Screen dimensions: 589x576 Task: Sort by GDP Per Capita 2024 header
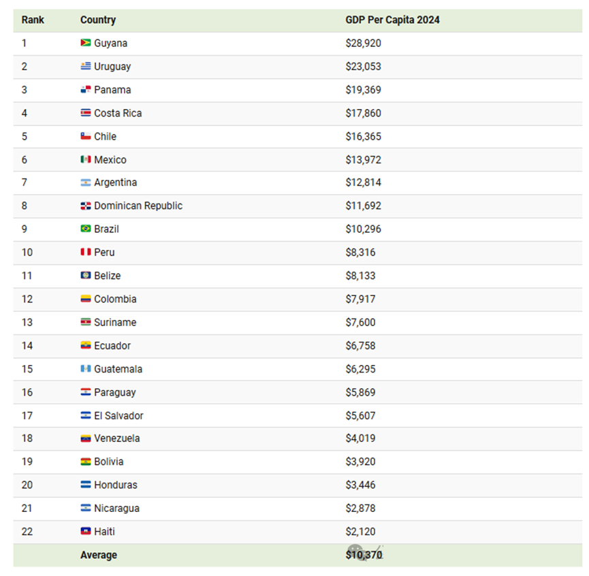coord(392,20)
